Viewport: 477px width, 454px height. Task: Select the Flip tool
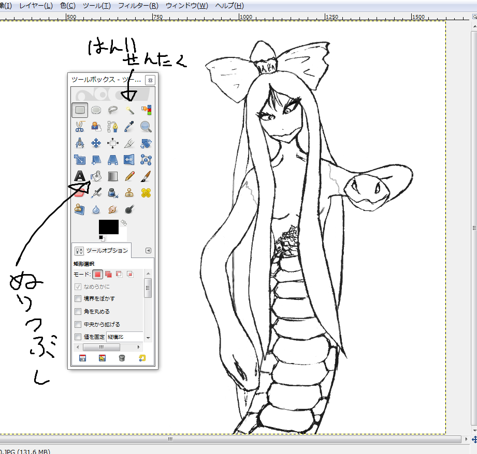(129, 159)
